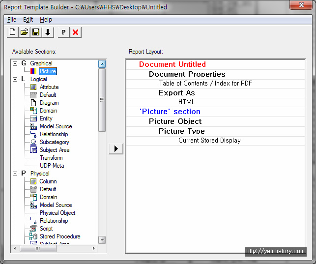Click the down arrow toolbar icon
316x264 pixels.
click(x=48, y=32)
